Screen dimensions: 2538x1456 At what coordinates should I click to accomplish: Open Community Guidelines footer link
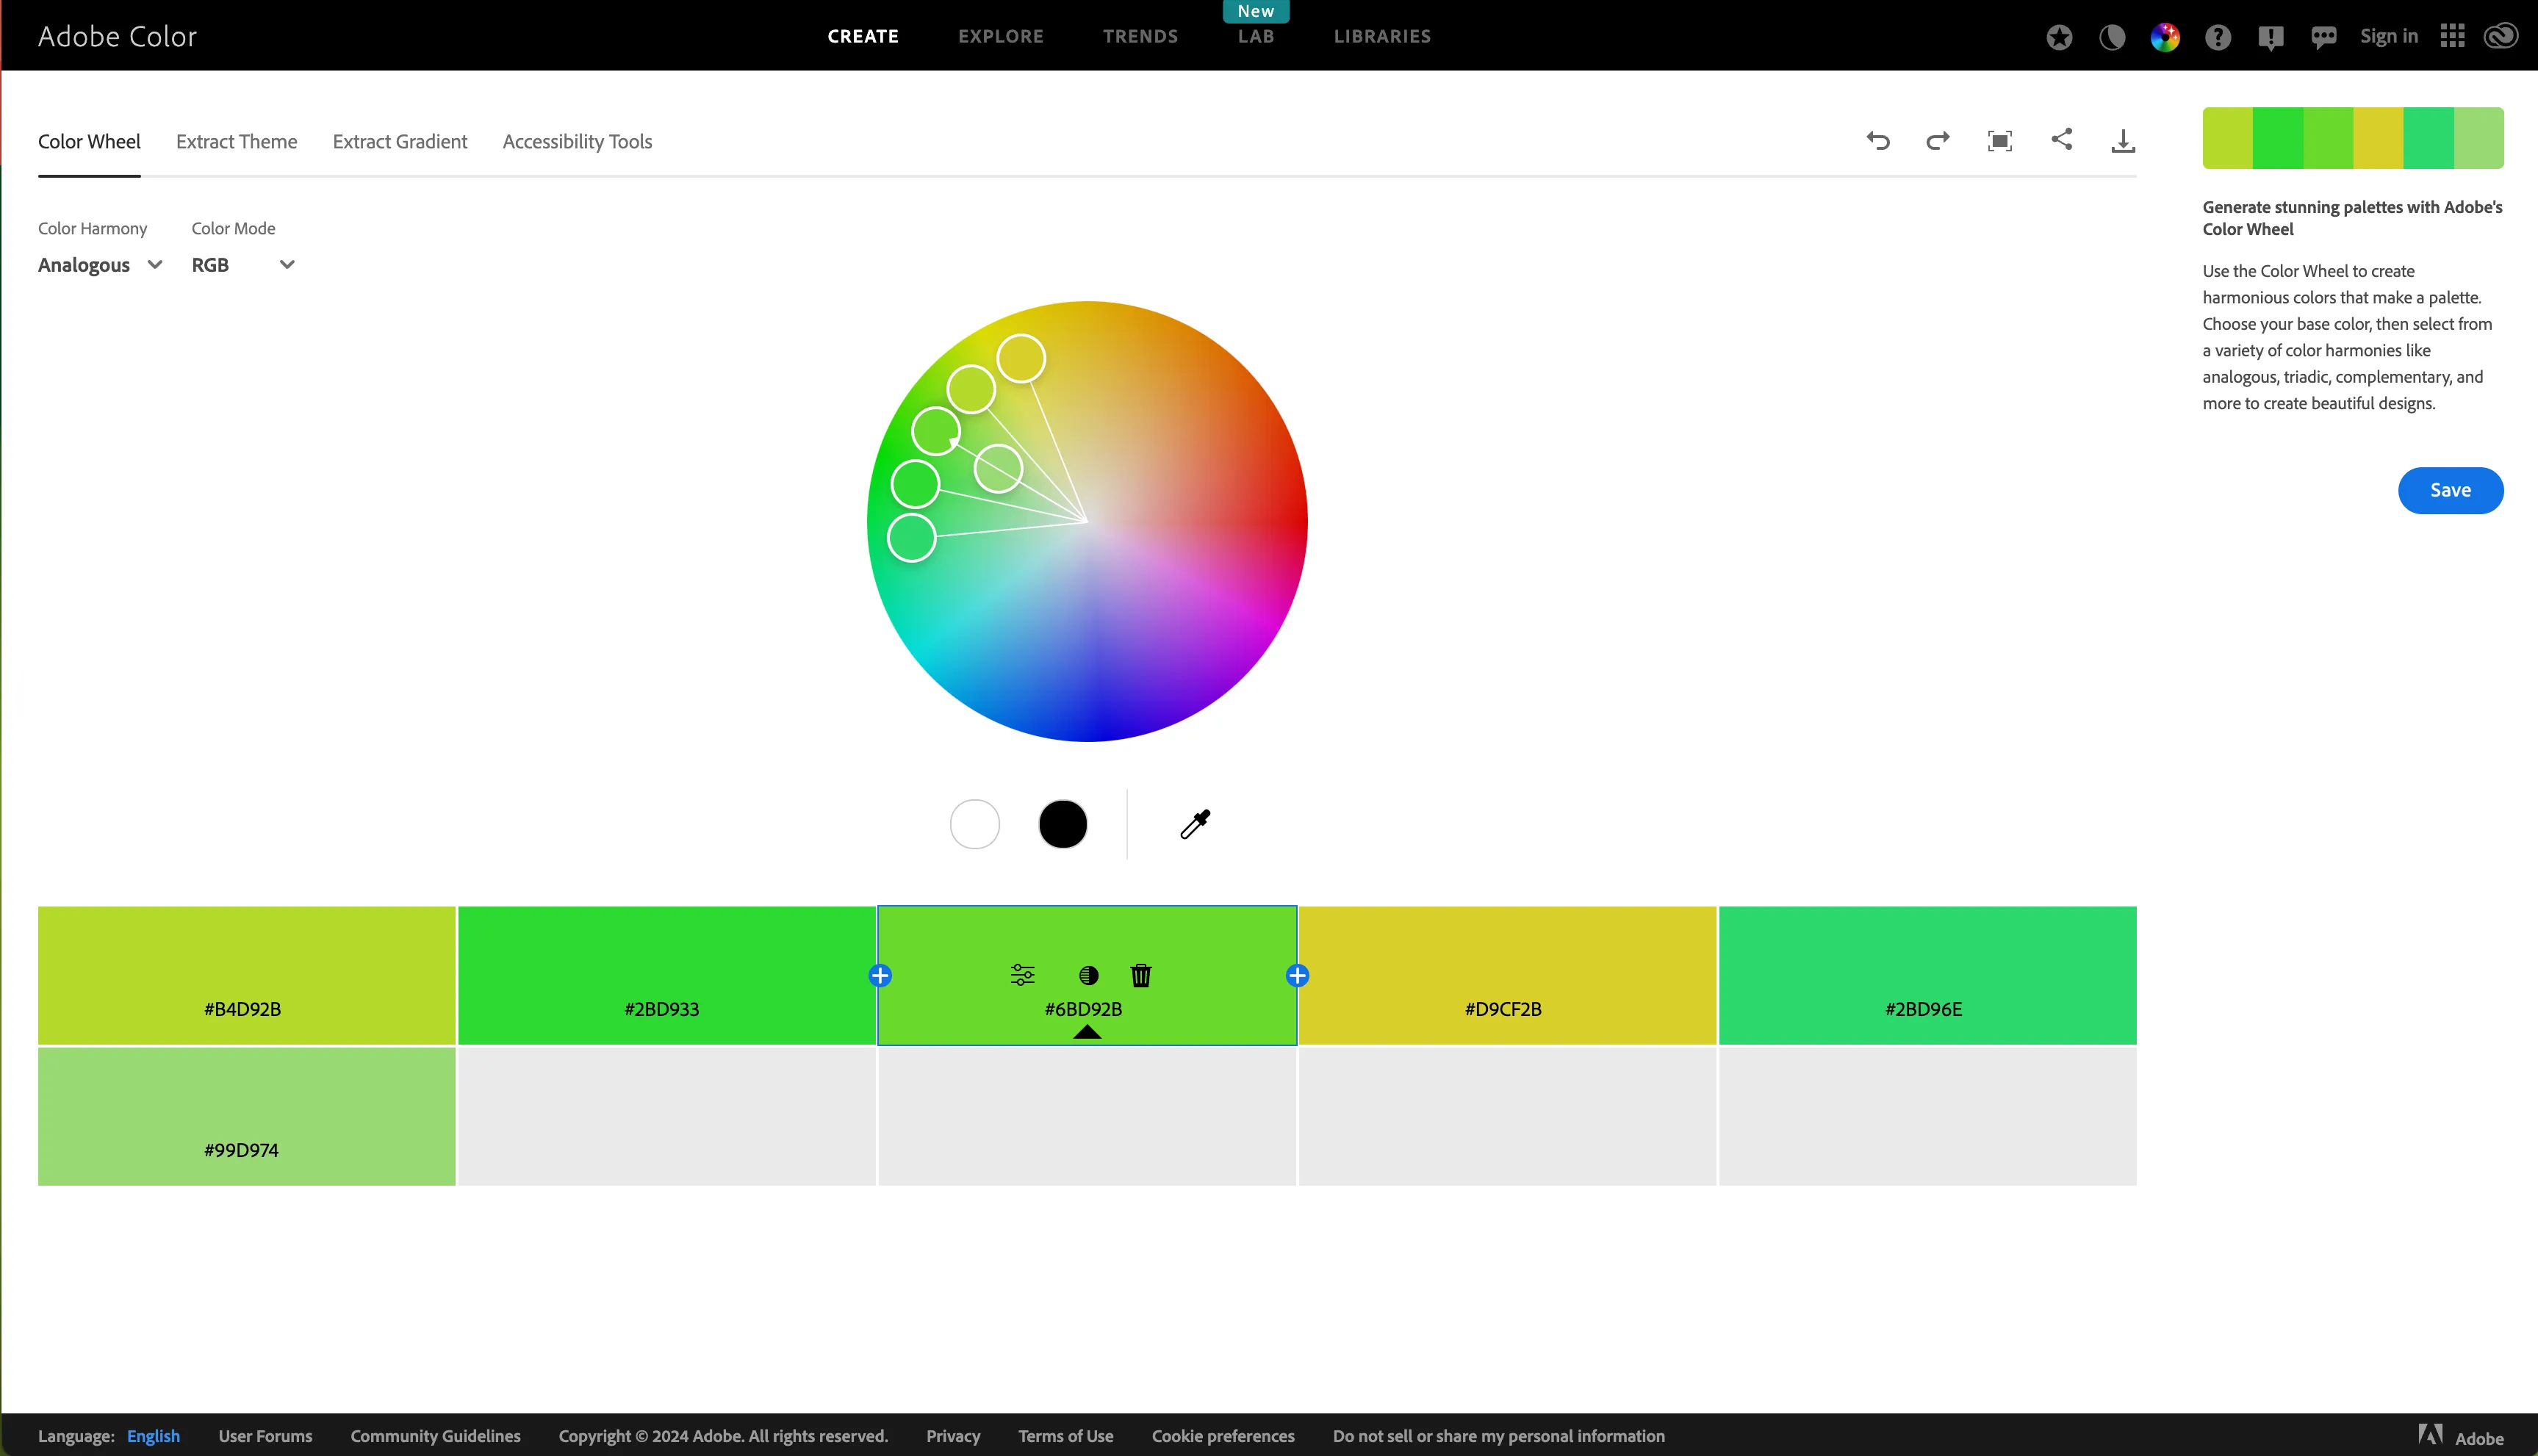(x=435, y=1436)
